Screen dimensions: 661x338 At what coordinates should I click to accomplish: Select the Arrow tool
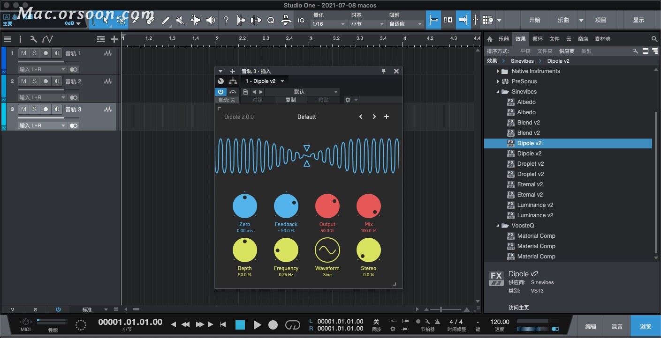tap(106, 20)
